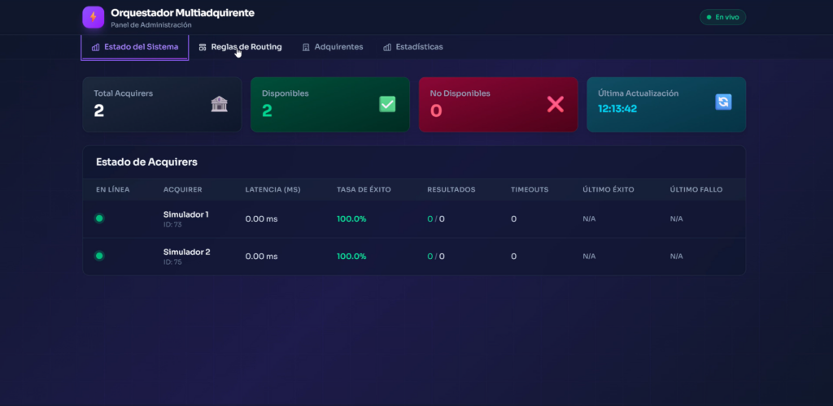Switch to the Reglas de Routing tab
Viewport: 833px width, 406px height.
click(240, 47)
